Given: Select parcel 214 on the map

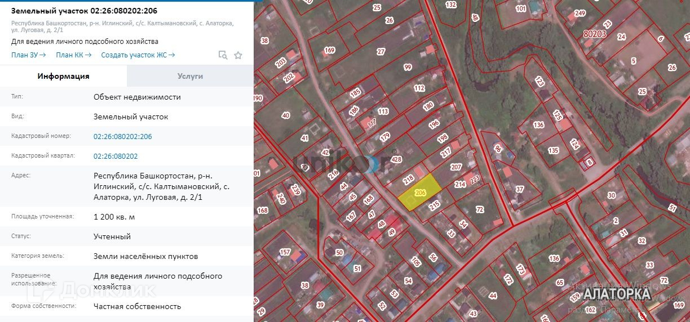Looking at the screenshot, I should click(x=460, y=184).
